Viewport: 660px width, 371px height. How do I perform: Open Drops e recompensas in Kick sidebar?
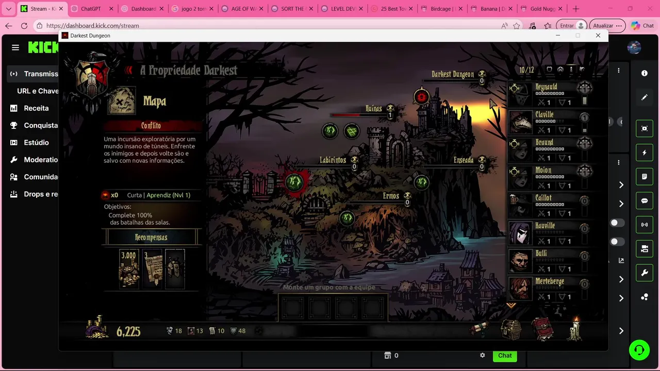click(x=34, y=194)
